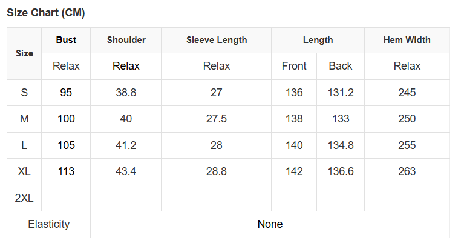This screenshot has height=246, width=464.
Task: Click the None elasticity value
Action: 270,224
